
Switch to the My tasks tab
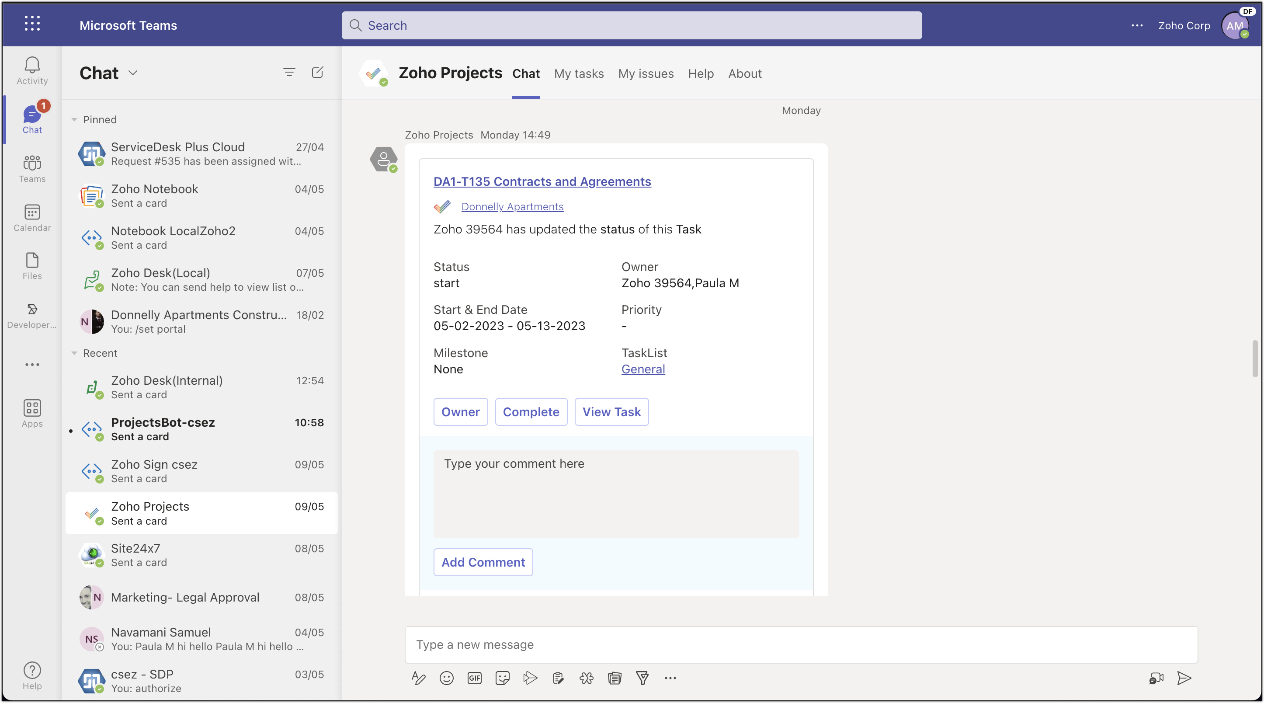tap(579, 73)
